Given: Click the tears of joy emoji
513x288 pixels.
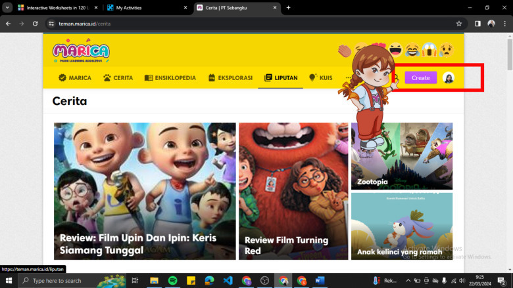Looking at the screenshot, I should tap(412, 50).
